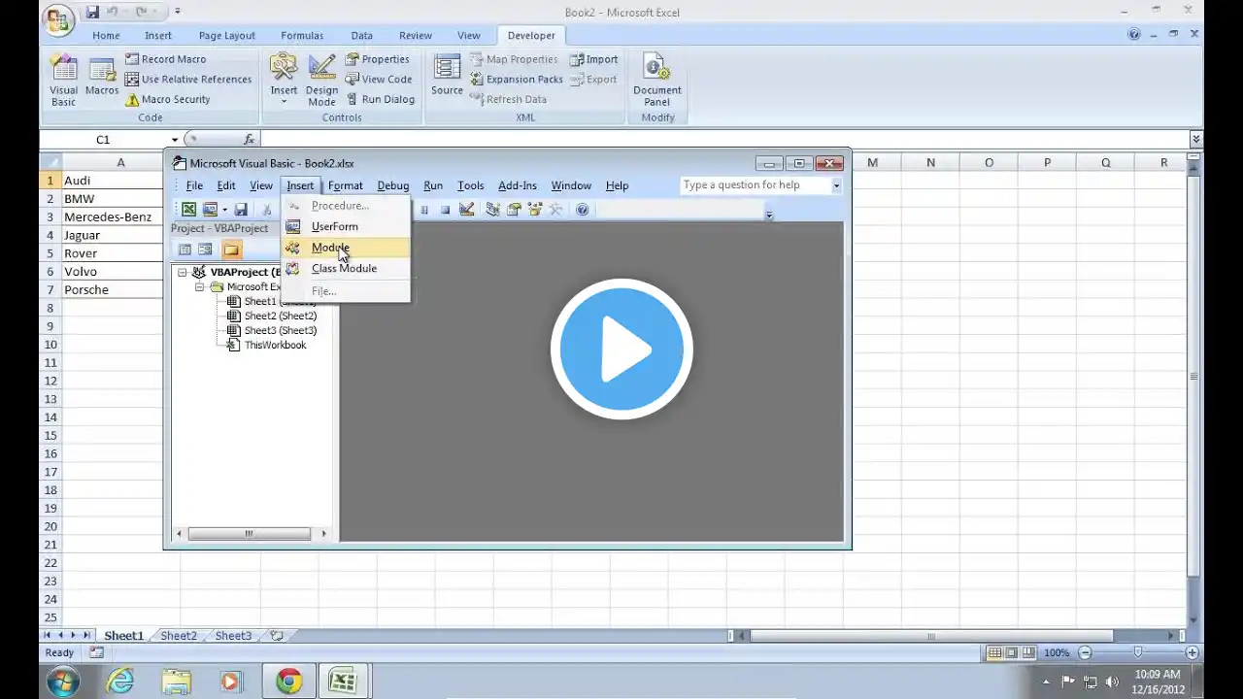Open the Data ribbon tab
1243x699 pixels.
361,36
